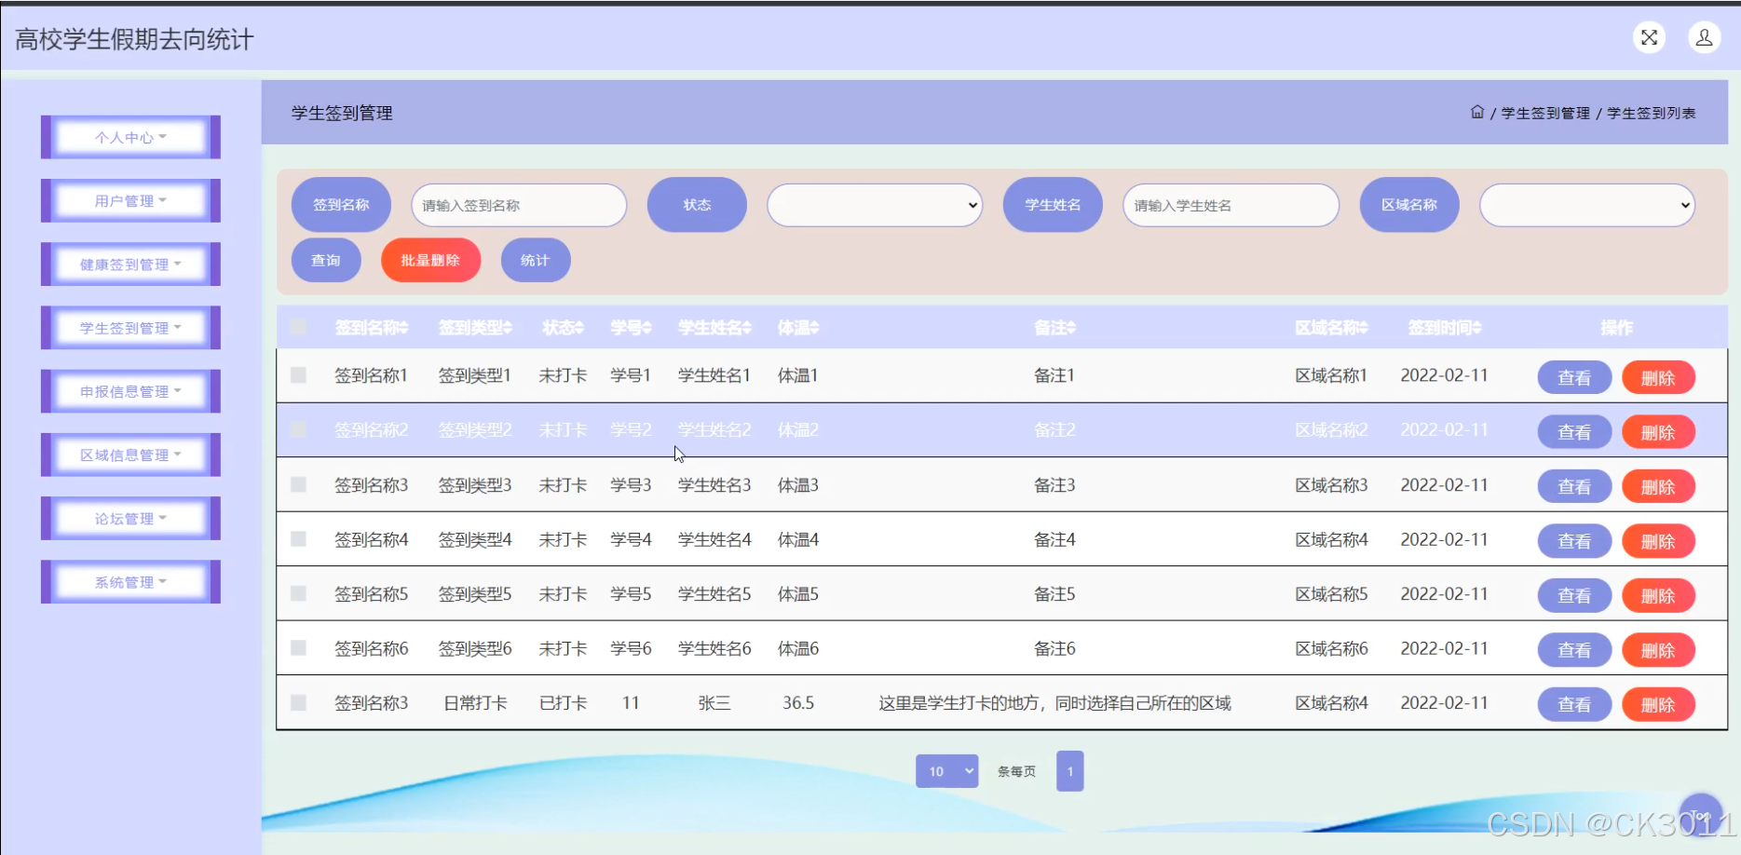The height and width of the screenshot is (855, 1741).
Task: Click the back-to-top round icon
Action: pos(1701,815)
